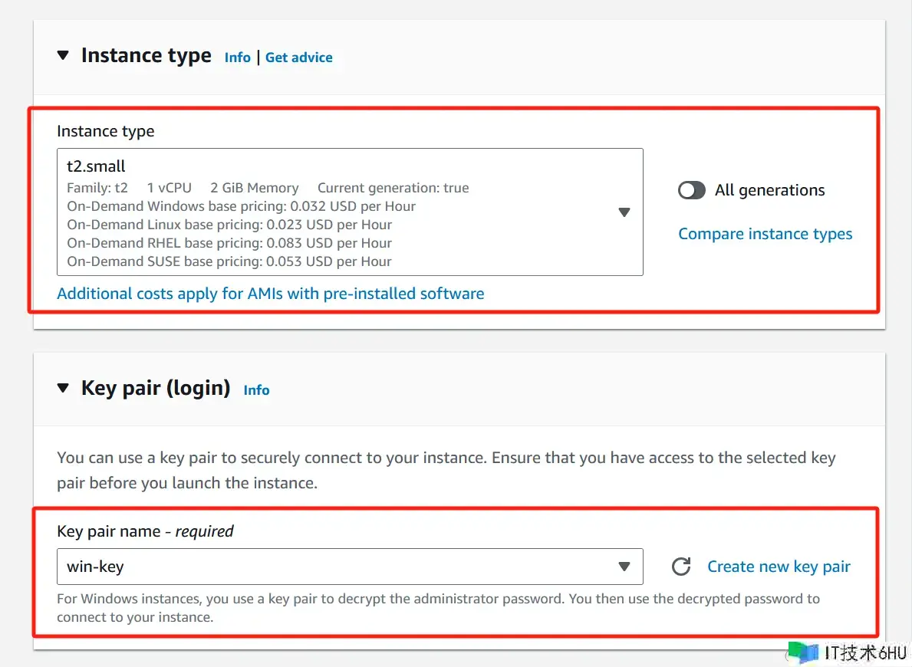Image resolution: width=912 pixels, height=667 pixels.
Task: Click the Get advice link
Action: click(298, 58)
